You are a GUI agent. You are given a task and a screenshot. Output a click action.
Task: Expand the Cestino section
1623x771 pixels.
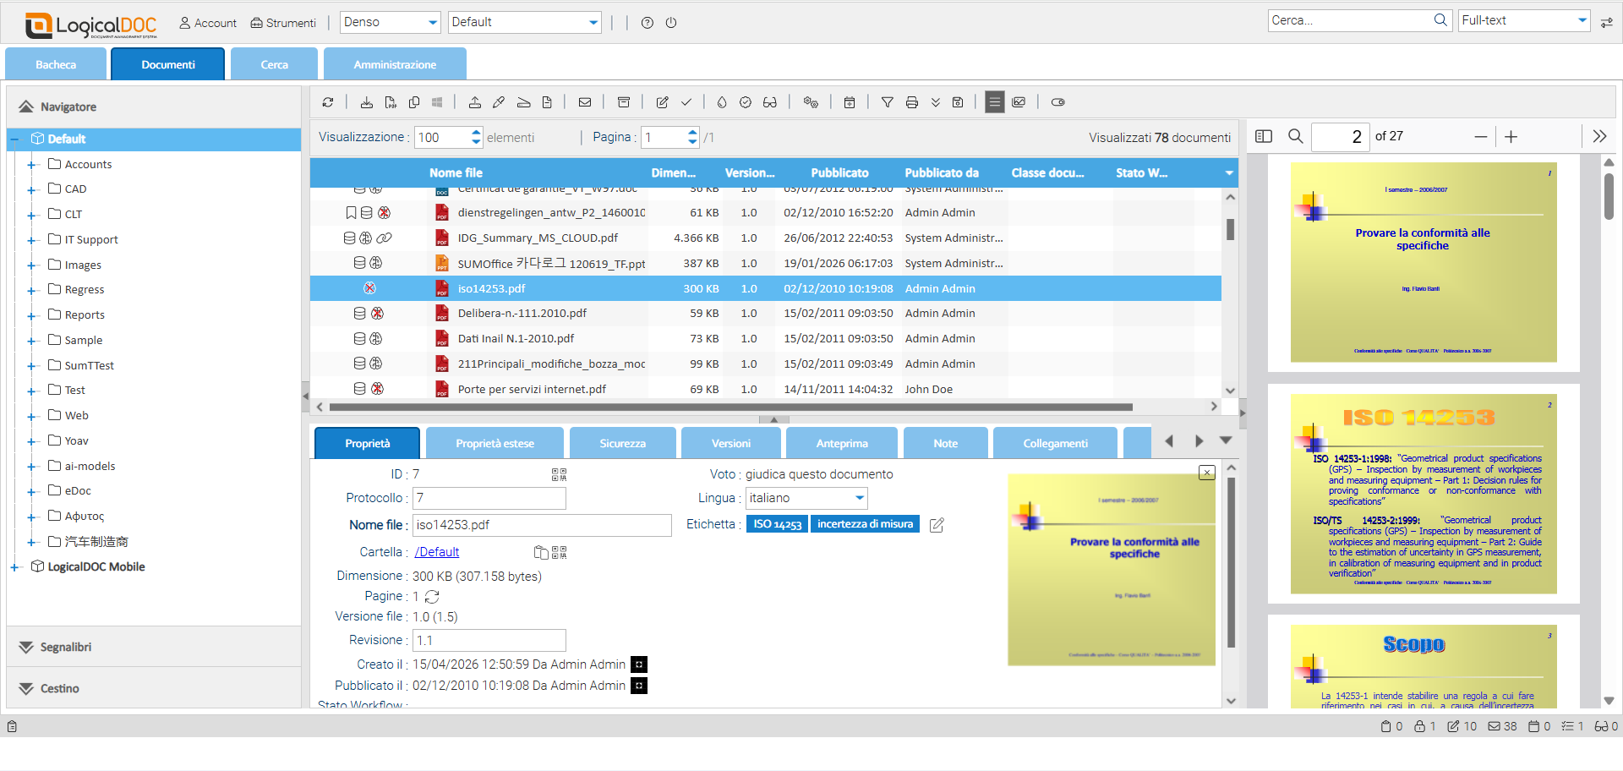(154, 688)
